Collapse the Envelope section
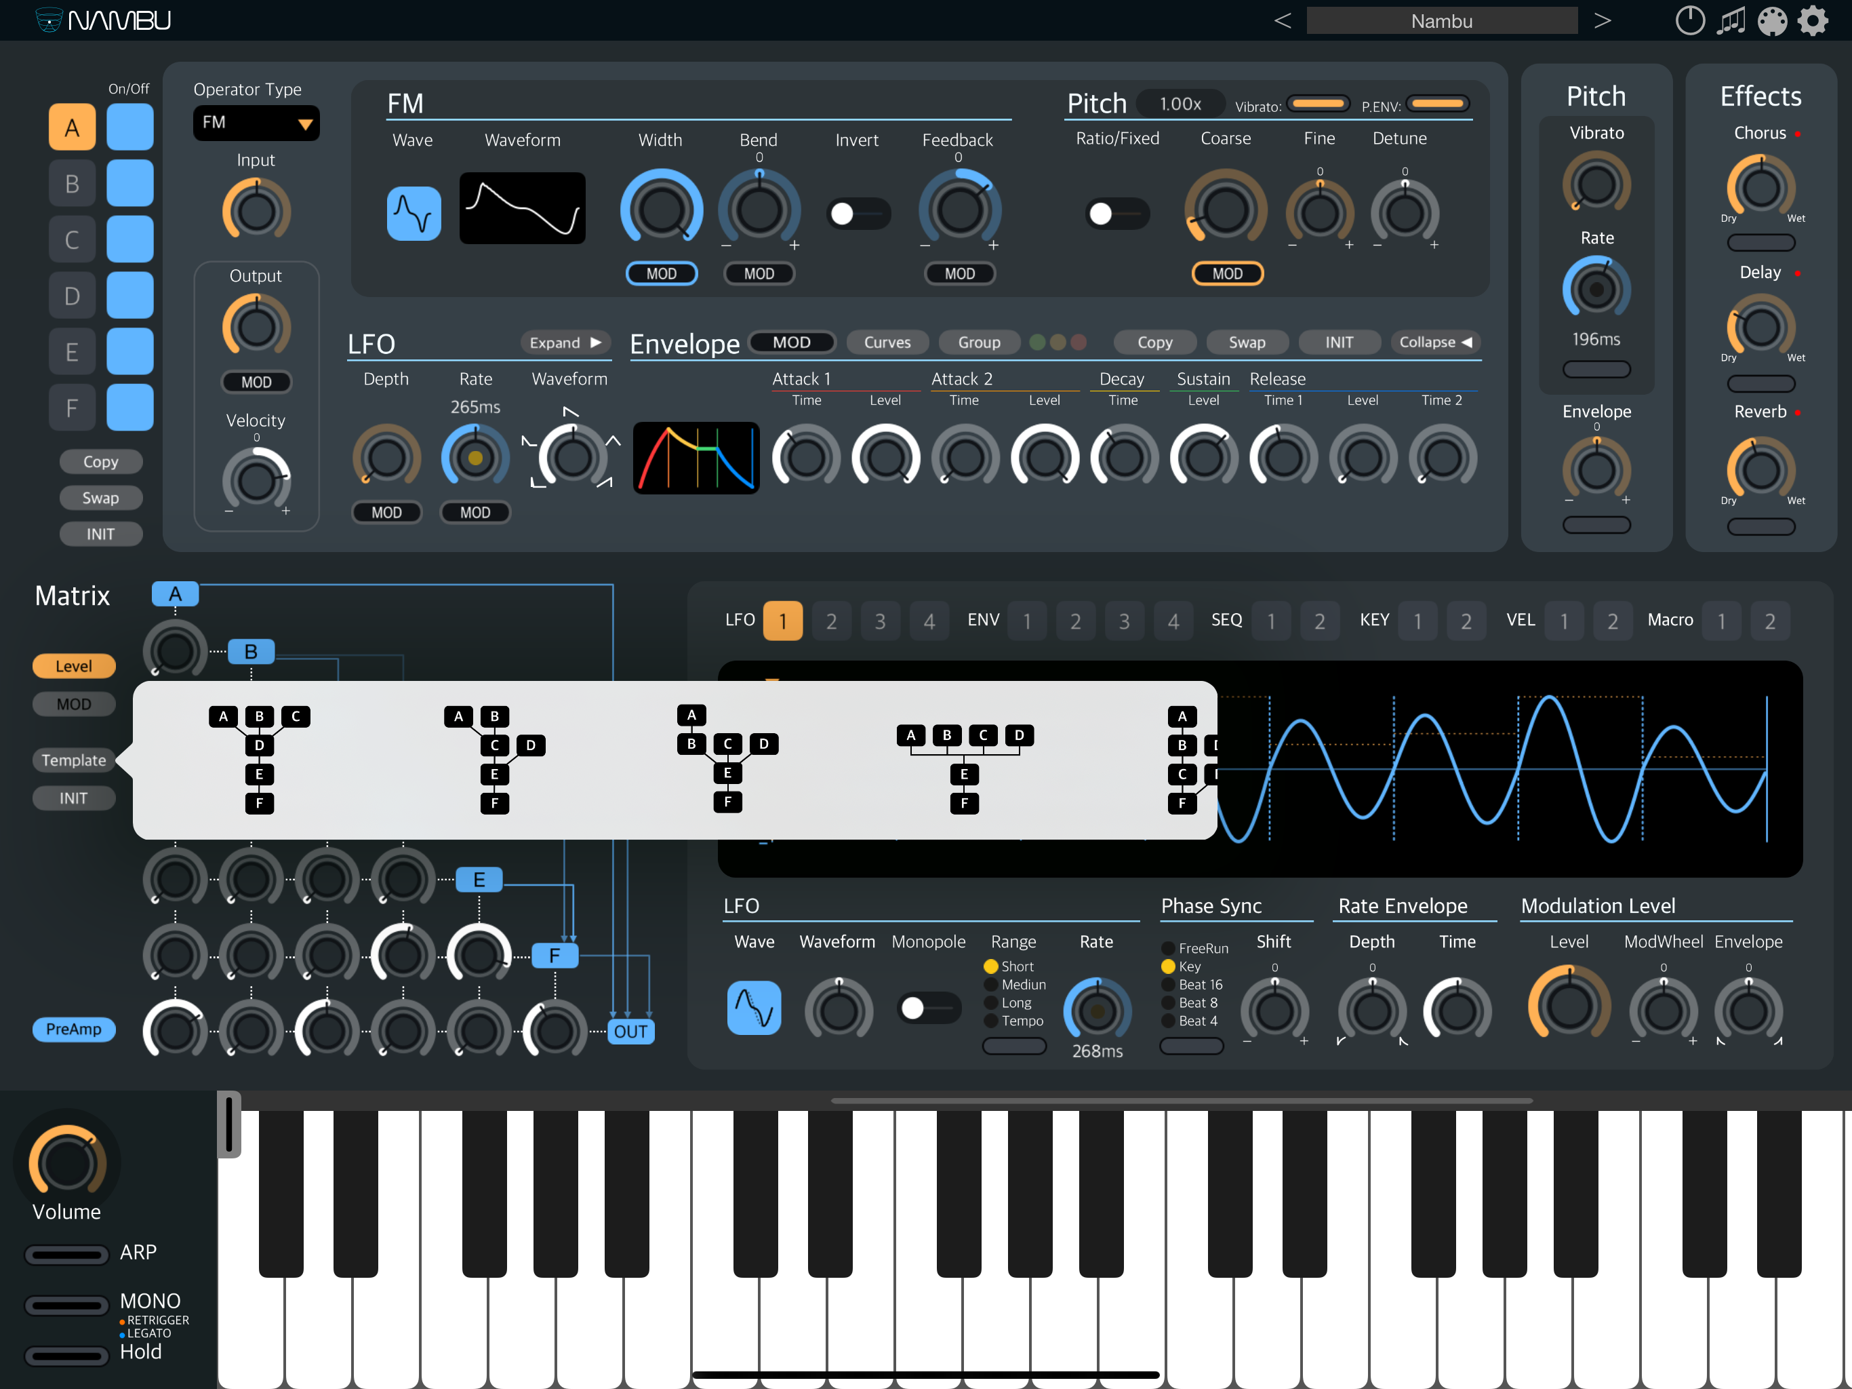Screen dimensions: 1852x1389 1435,343
